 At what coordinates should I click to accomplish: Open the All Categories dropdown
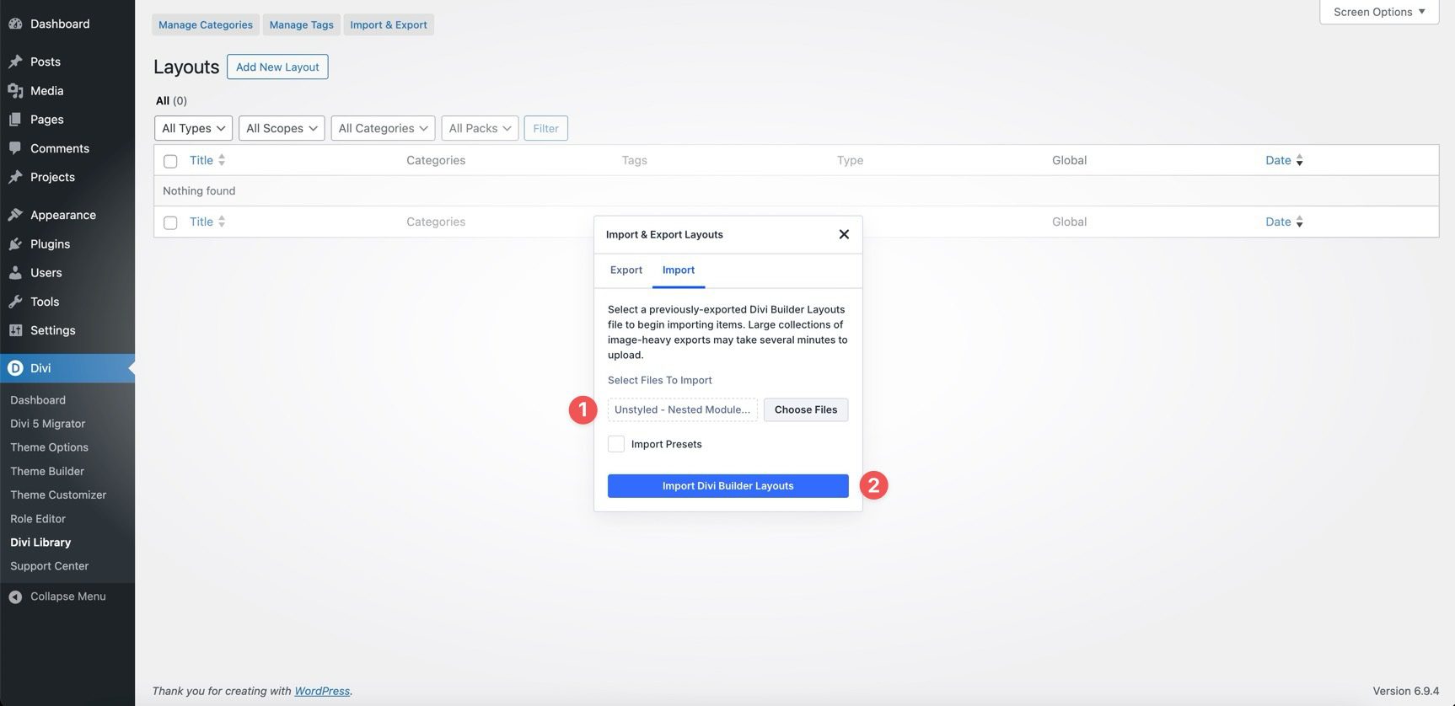pos(383,128)
